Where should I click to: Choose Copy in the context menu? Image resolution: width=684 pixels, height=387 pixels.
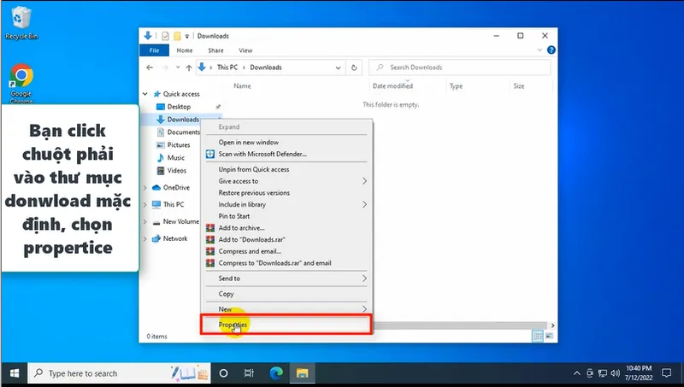tap(286, 294)
